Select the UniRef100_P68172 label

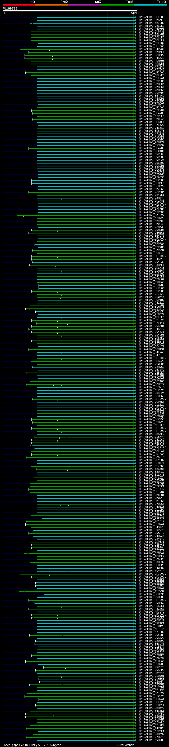point(151,142)
